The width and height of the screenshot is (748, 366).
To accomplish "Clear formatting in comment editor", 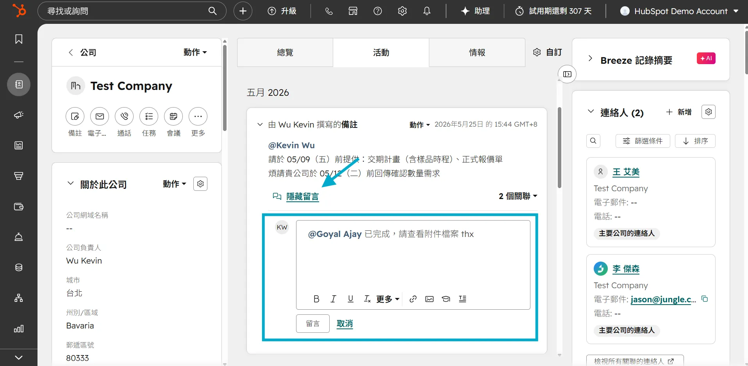I will tap(367, 299).
